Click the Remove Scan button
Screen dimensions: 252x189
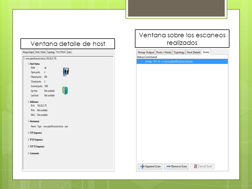(176, 166)
